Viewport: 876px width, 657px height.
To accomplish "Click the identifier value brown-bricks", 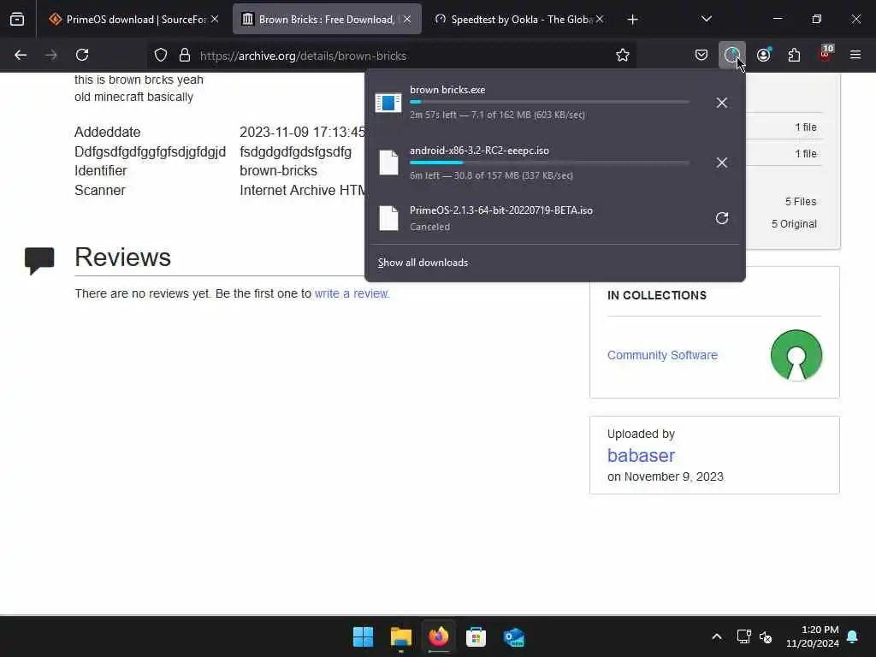I will 278,171.
